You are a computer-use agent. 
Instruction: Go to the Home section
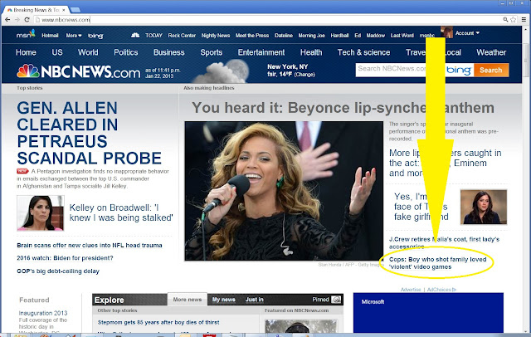[x=26, y=52]
